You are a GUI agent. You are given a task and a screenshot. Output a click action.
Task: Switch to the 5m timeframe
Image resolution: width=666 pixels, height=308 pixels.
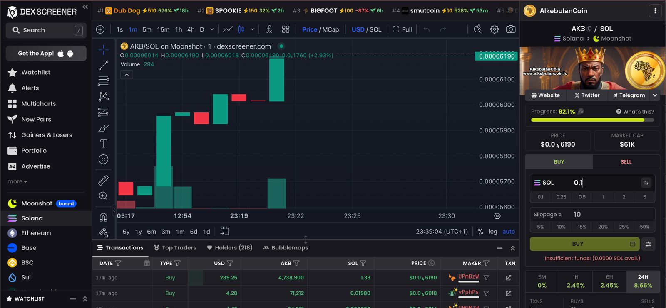point(147,29)
